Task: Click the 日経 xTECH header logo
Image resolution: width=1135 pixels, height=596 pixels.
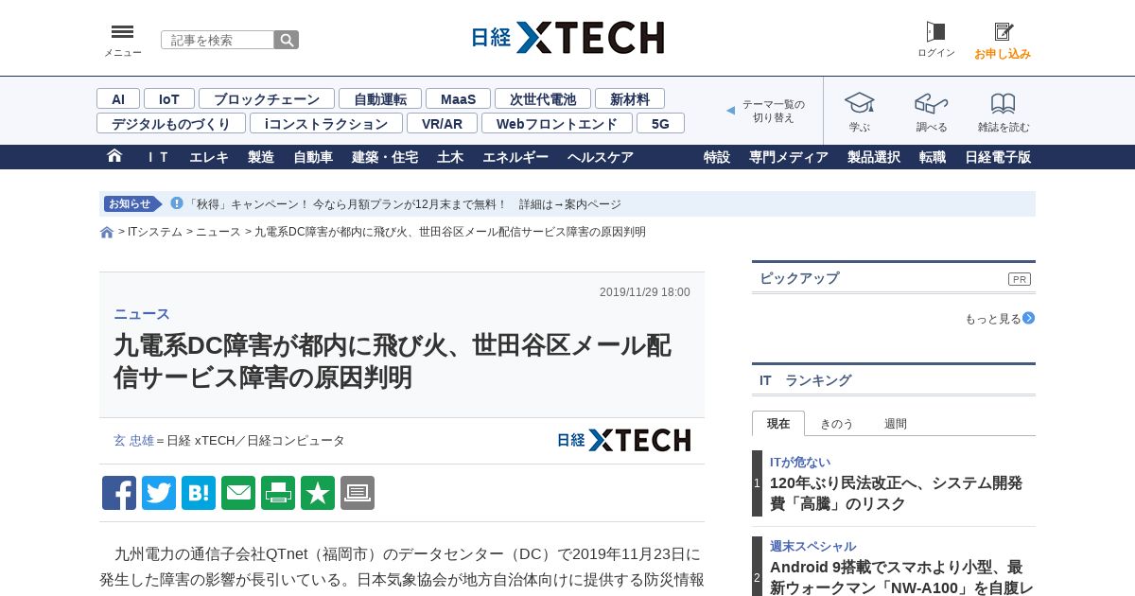Action: point(567,38)
